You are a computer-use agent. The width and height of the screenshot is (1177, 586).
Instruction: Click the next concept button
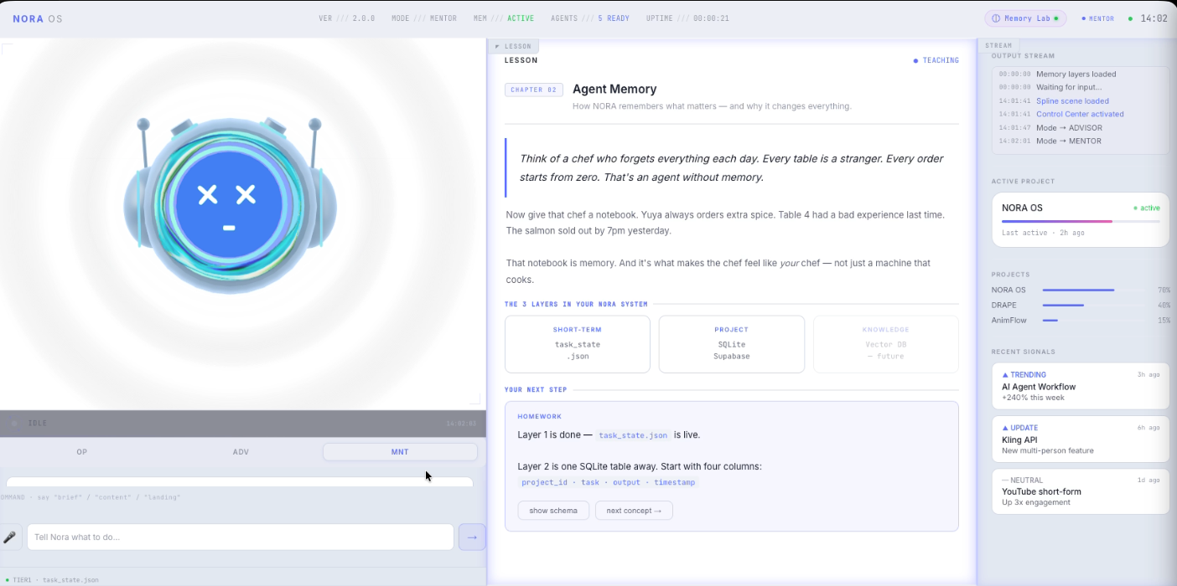coord(634,511)
